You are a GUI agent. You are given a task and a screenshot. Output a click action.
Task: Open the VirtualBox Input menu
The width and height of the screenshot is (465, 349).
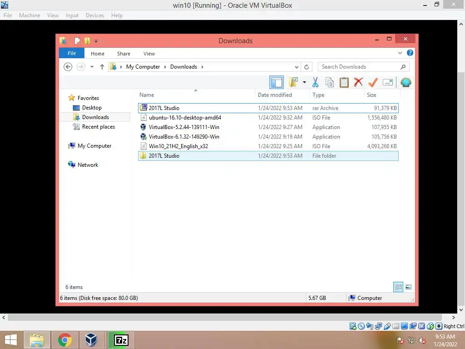click(x=72, y=15)
